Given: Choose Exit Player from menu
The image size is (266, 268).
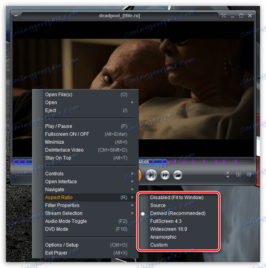Looking at the screenshot, I should click(x=89, y=253).
